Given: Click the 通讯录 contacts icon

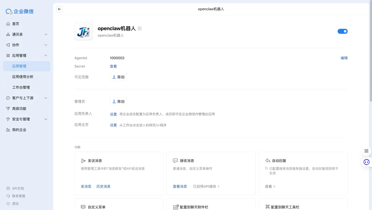Looking at the screenshot, I should (x=8, y=34).
